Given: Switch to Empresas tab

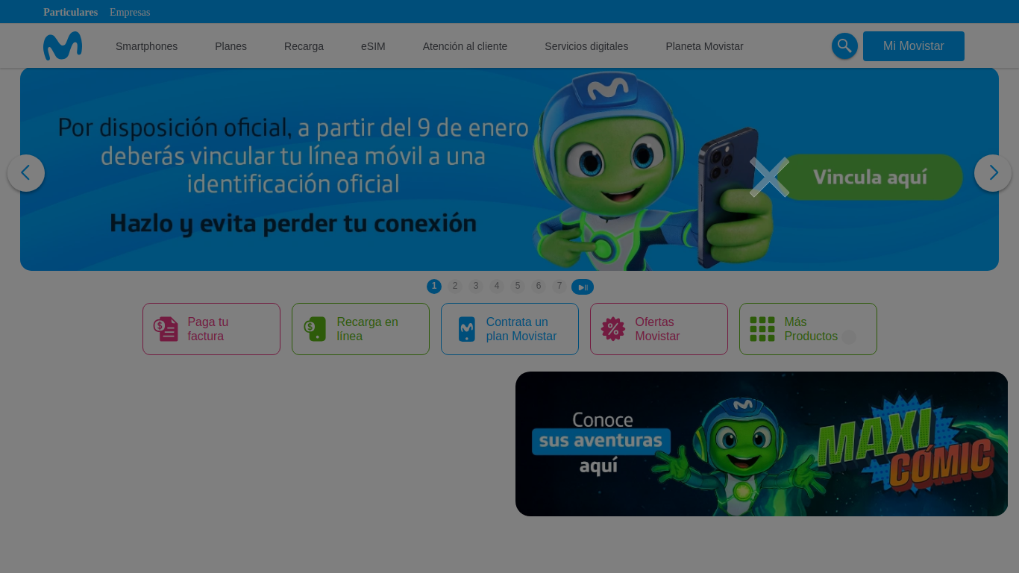Looking at the screenshot, I should click(130, 12).
